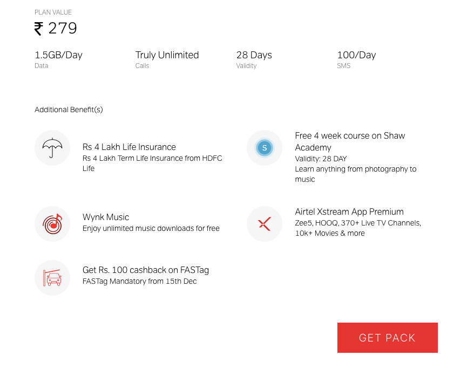The width and height of the screenshot is (474, 369).
Task: Click the rupee currency symbol
Action: tap(38, 29)
